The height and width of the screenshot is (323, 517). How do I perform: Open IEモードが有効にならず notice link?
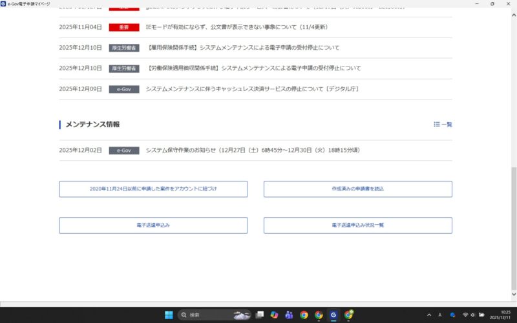pos(237,27)
